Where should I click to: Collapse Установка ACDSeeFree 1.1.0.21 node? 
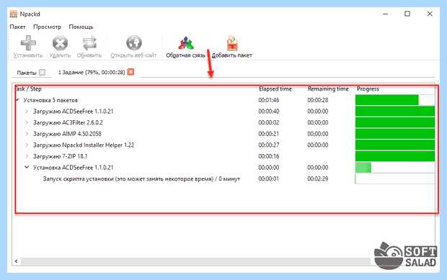pos(27,167)
